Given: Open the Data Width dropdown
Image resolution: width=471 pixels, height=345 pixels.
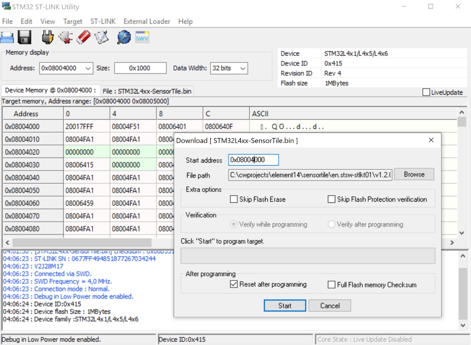Looking at the screenshot, I should pos(242,68).
